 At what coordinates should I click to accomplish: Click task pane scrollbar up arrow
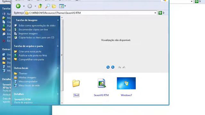point(62,18)
